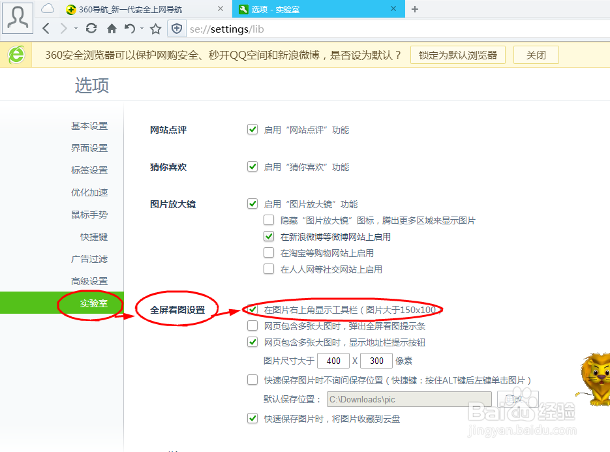
Task: Click the bookmark star icon
Action: pos(154,29)
